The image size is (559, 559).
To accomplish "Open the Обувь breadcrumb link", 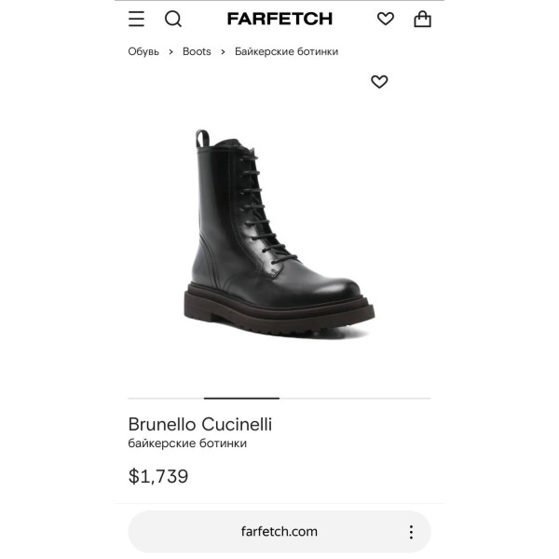I will click(x=143, y=51).
